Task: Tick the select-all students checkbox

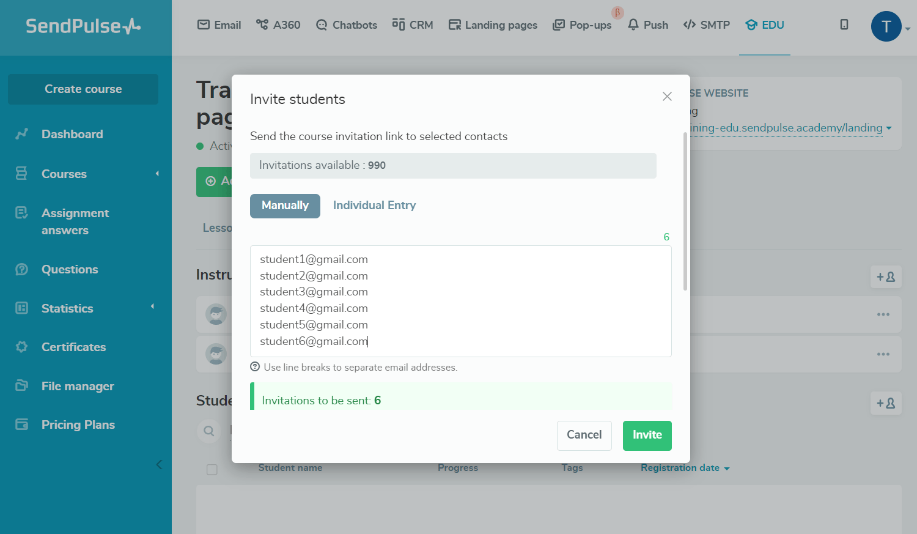Action: coord(212,469)
